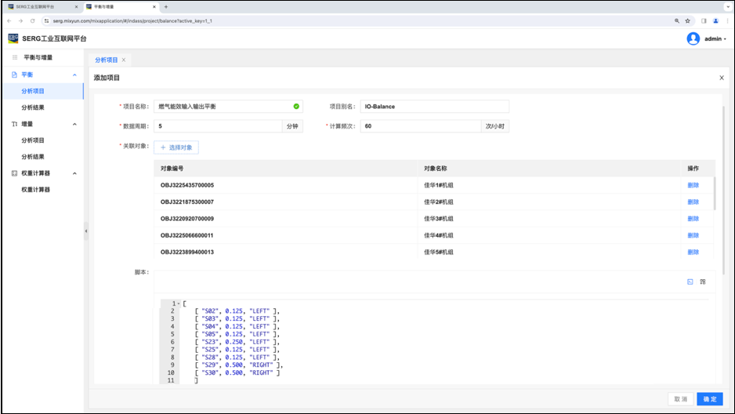Image resolution: width=735 pixels, height=414 pixels.
Task: Click the SERG platform logo
Action: 13,38
